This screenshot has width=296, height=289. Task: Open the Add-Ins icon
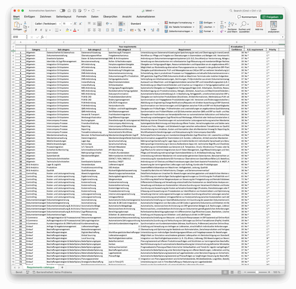[259, 25]
